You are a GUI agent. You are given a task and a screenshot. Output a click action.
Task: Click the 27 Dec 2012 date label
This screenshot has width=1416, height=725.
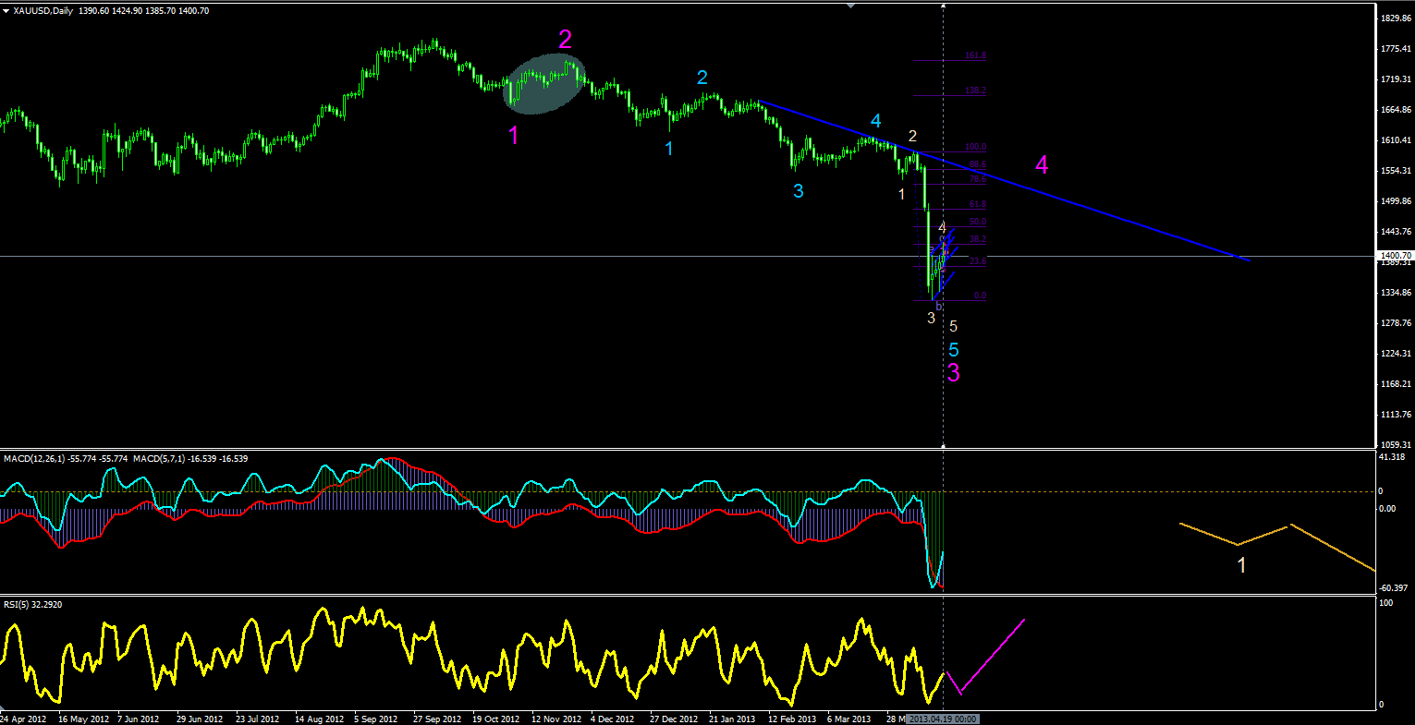(x=673, y=719)
